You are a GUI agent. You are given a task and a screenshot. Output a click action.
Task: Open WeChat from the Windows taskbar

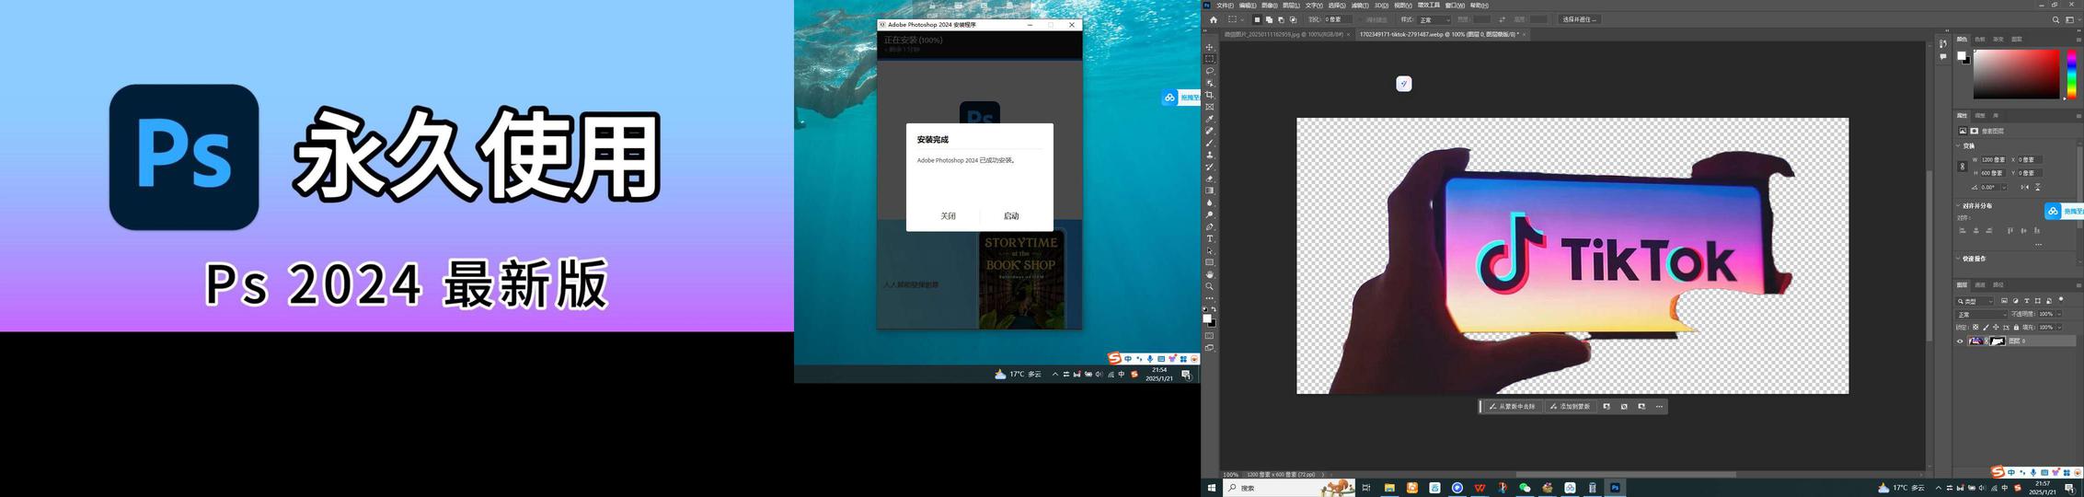[1525, 488]
